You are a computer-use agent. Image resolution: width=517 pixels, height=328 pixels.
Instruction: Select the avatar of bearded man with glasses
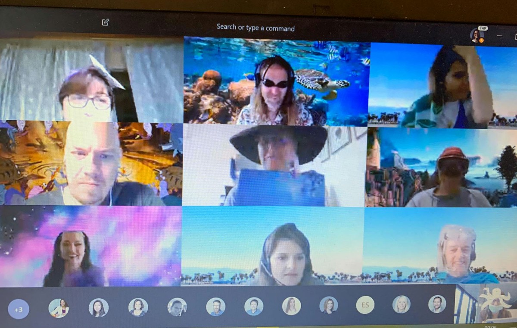pos(215,307)
